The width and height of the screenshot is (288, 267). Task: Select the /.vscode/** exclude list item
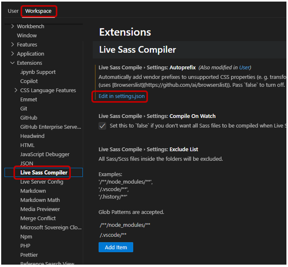(x=113, y=235)
